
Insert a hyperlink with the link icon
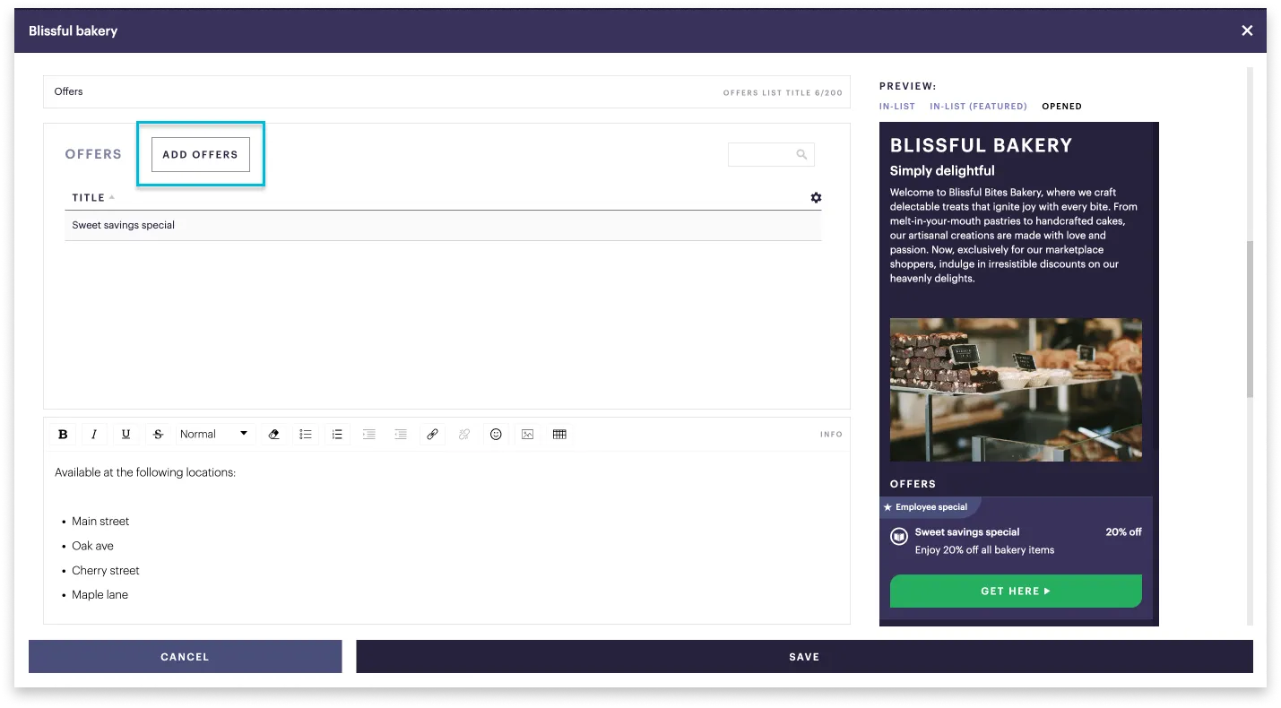click(x=432, y=435)
